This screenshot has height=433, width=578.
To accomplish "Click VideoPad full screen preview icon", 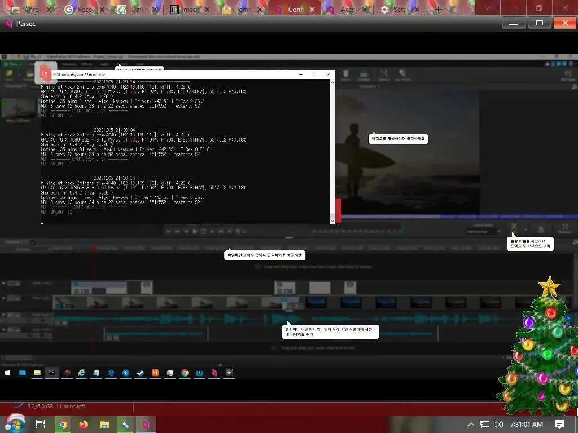I will click(565, 228).
